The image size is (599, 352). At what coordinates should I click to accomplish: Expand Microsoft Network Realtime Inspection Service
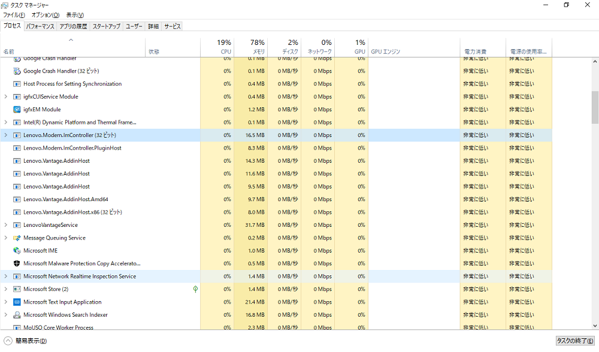6,277
